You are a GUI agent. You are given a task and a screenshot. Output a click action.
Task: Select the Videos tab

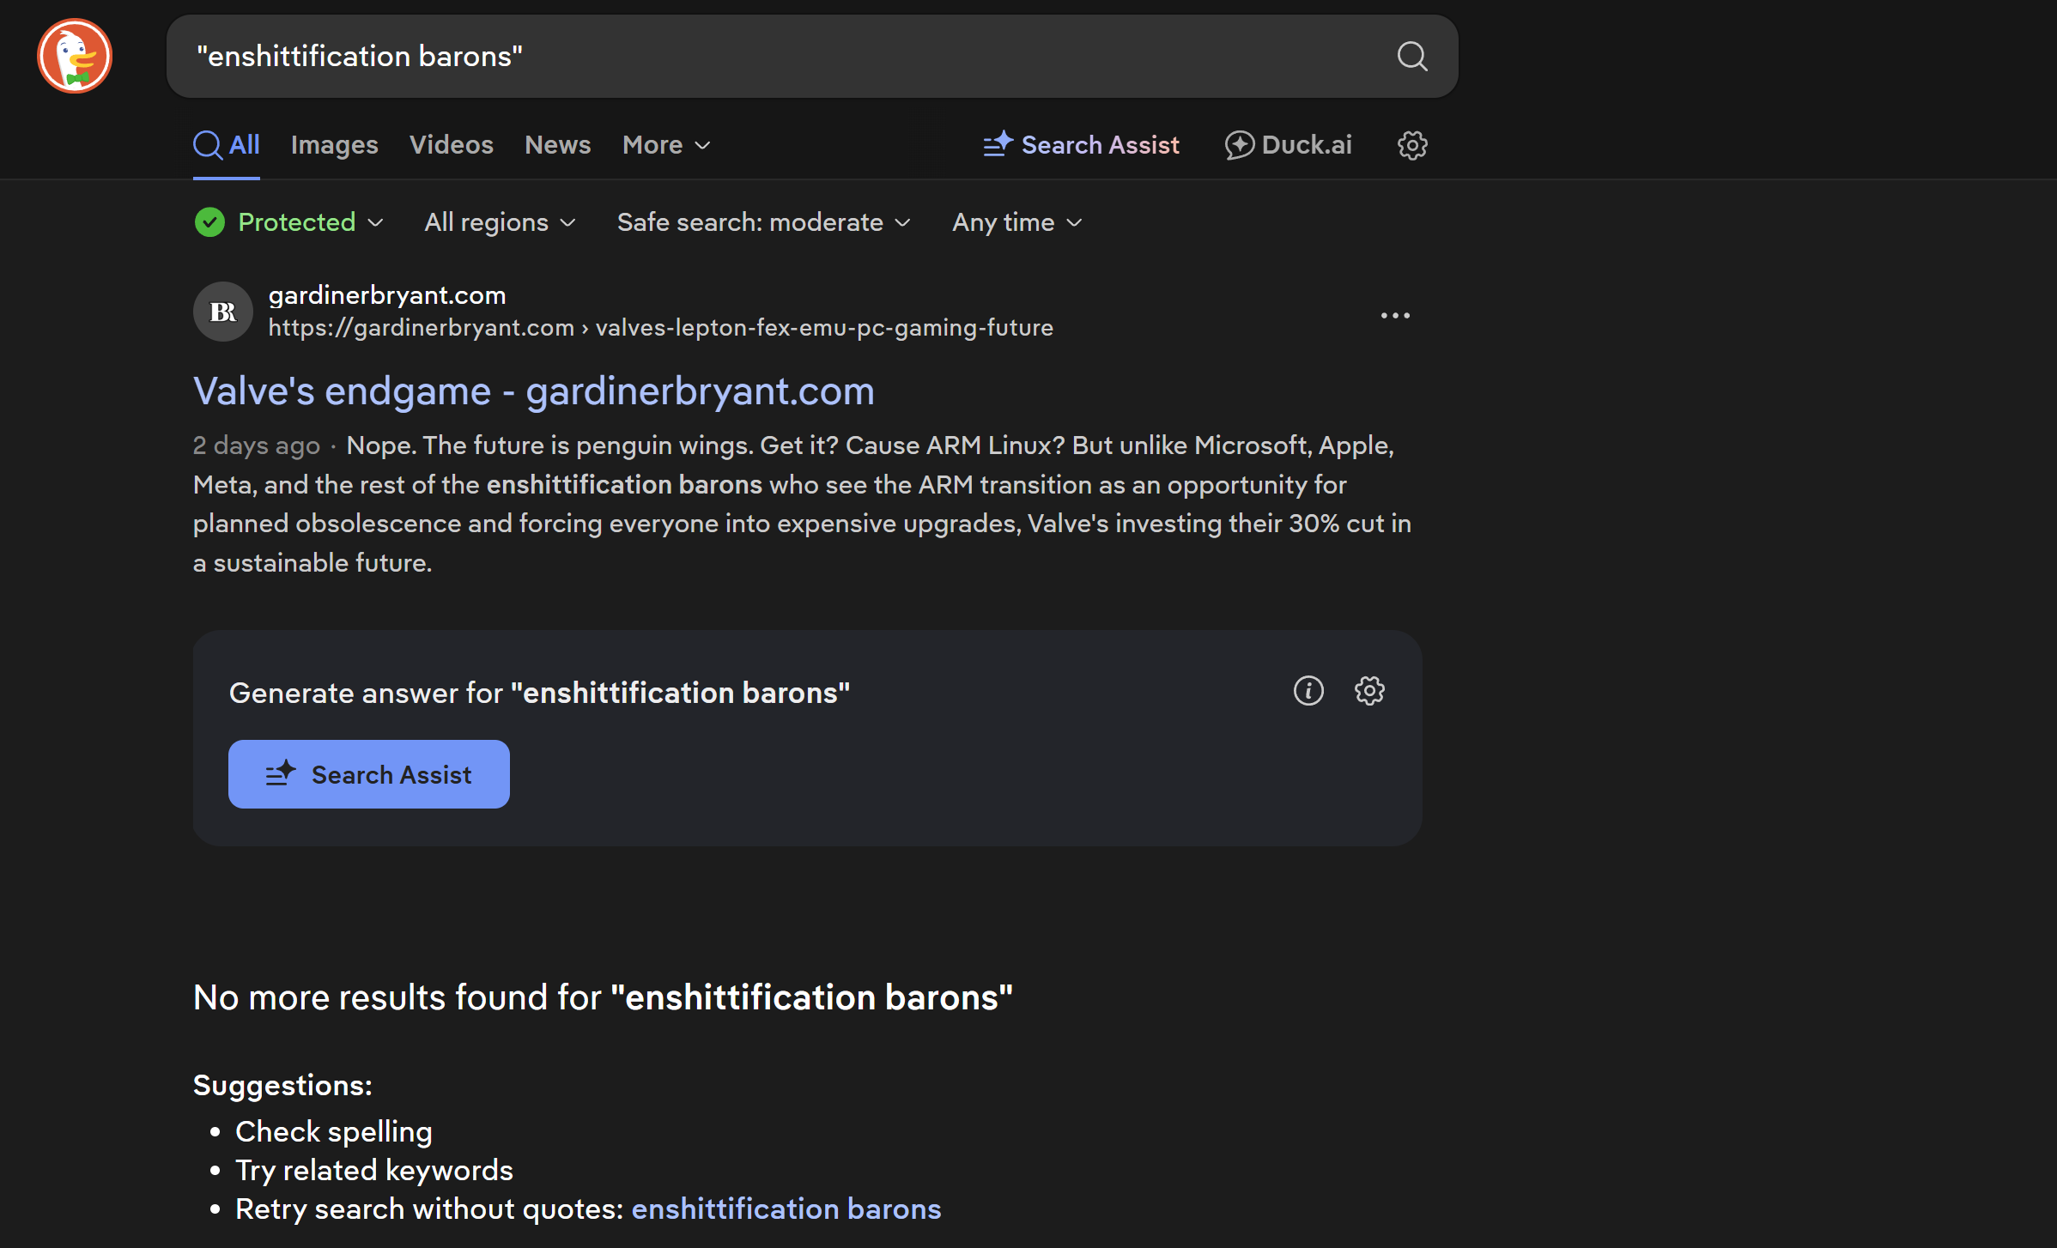(451, 144)
